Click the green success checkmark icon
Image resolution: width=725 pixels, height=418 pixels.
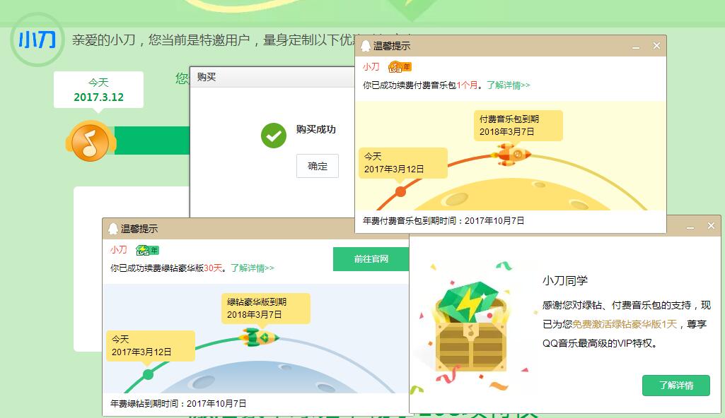(274, 136)
